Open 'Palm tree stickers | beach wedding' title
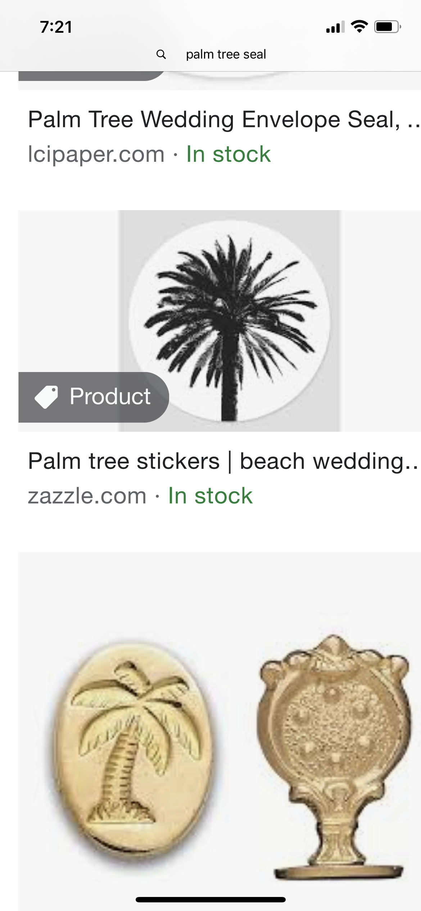 coord(223,461)
